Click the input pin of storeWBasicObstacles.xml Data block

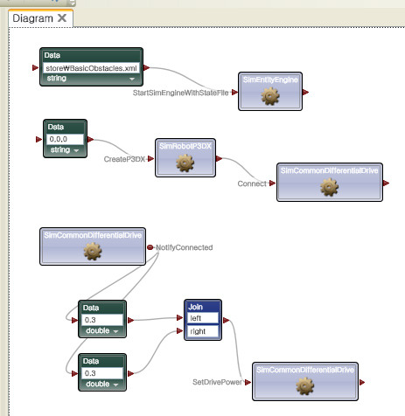coord(35,67)
